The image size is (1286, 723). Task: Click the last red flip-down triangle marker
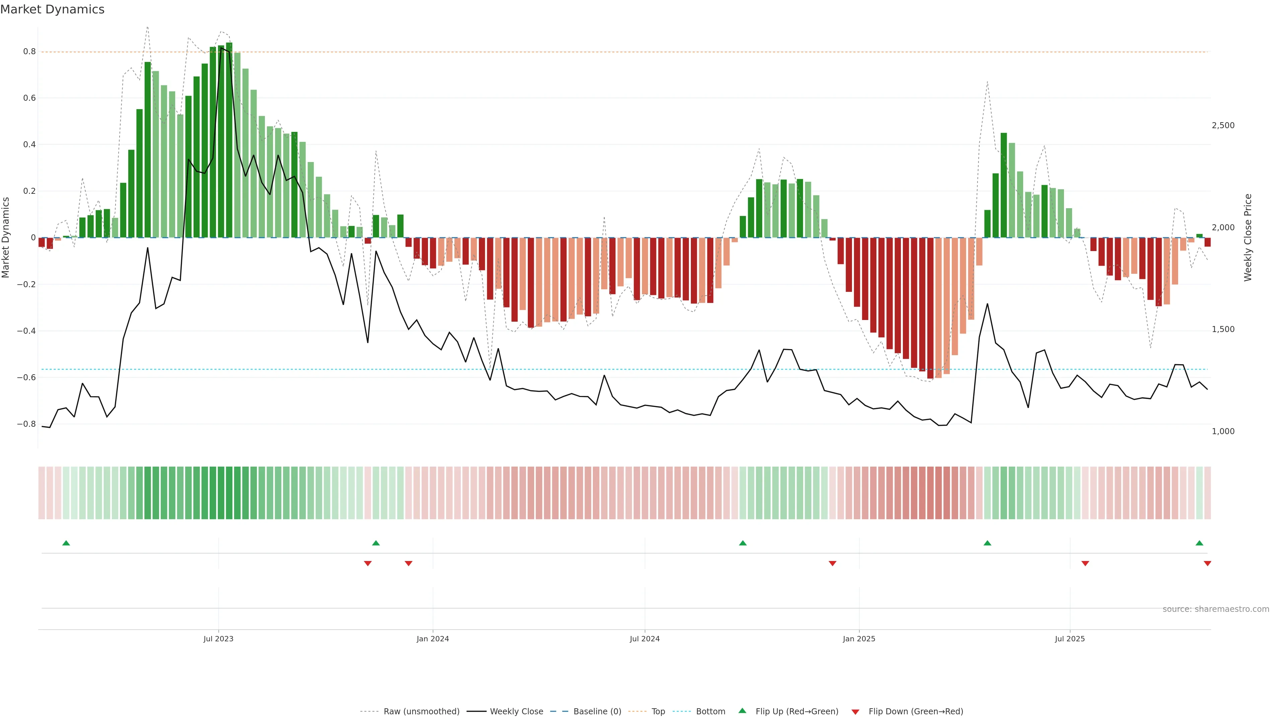click(1208, 563)
